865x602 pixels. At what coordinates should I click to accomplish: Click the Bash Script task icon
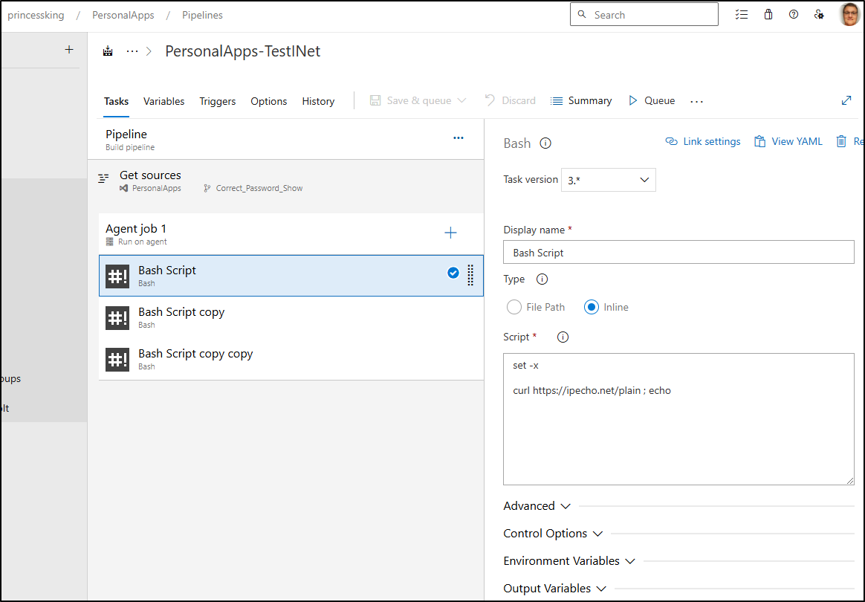coord(117,276)
